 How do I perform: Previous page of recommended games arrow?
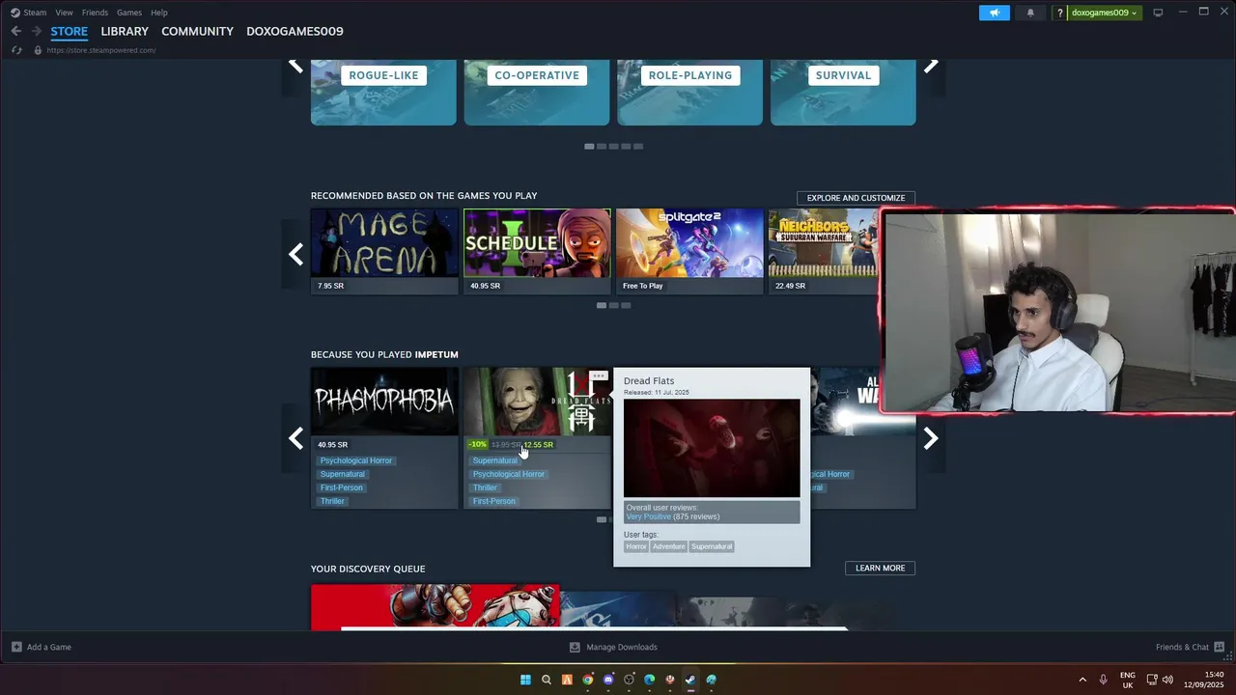(x=295, y=255)
